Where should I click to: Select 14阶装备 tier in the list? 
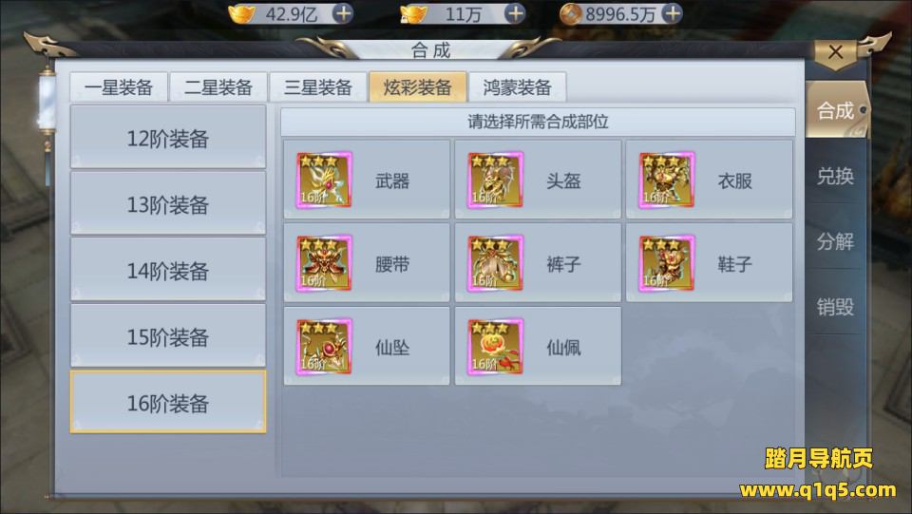[168, 269]
